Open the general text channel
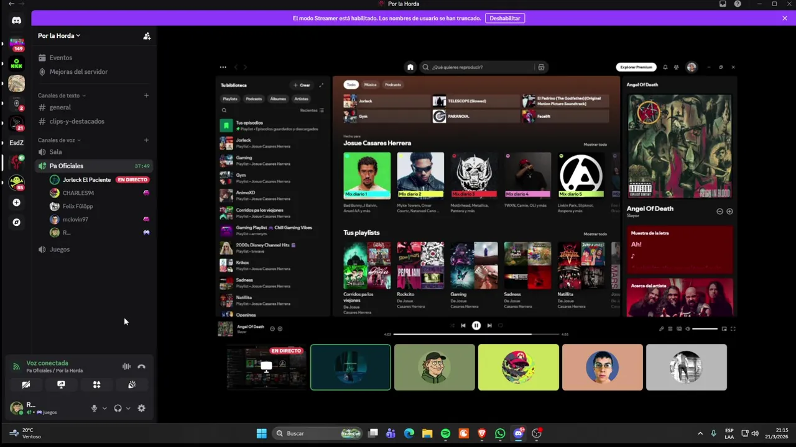796x447 pixels. 93,107
